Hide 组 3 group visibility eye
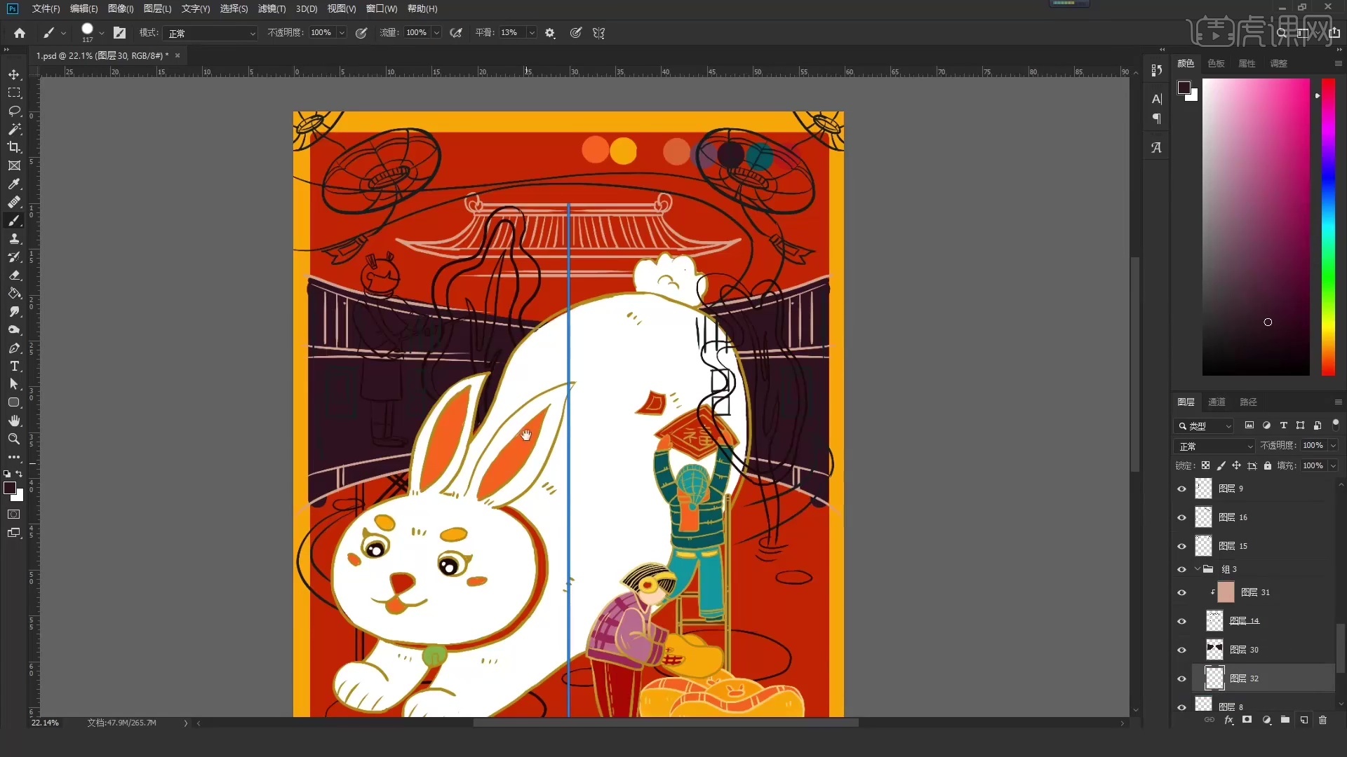This screenshot has width=1347, height=757. coord(1181,569)
